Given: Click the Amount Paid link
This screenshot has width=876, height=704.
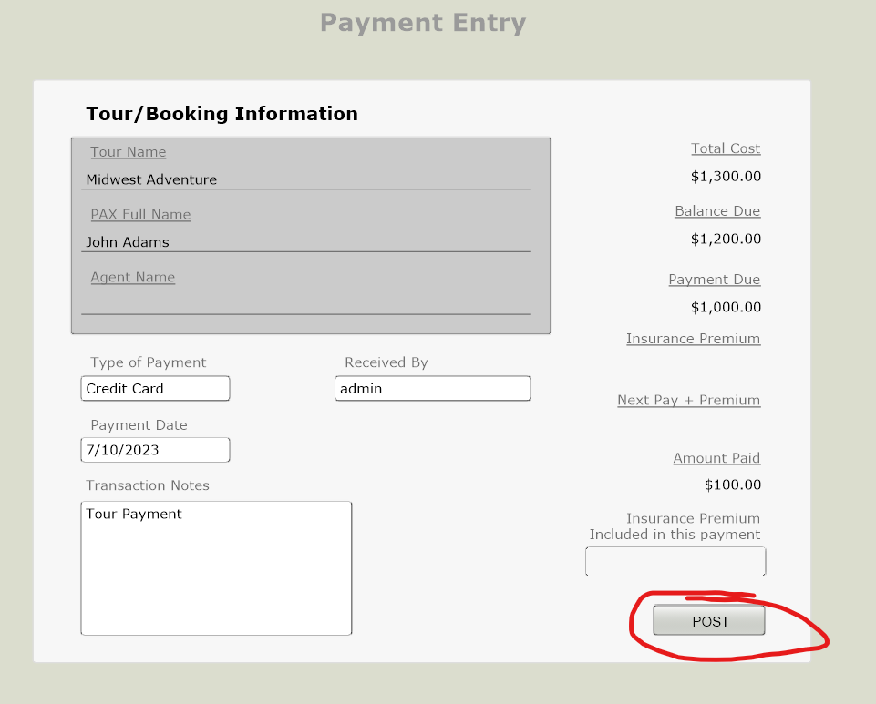Looking at the screenshot, I should tap(716, 458).
